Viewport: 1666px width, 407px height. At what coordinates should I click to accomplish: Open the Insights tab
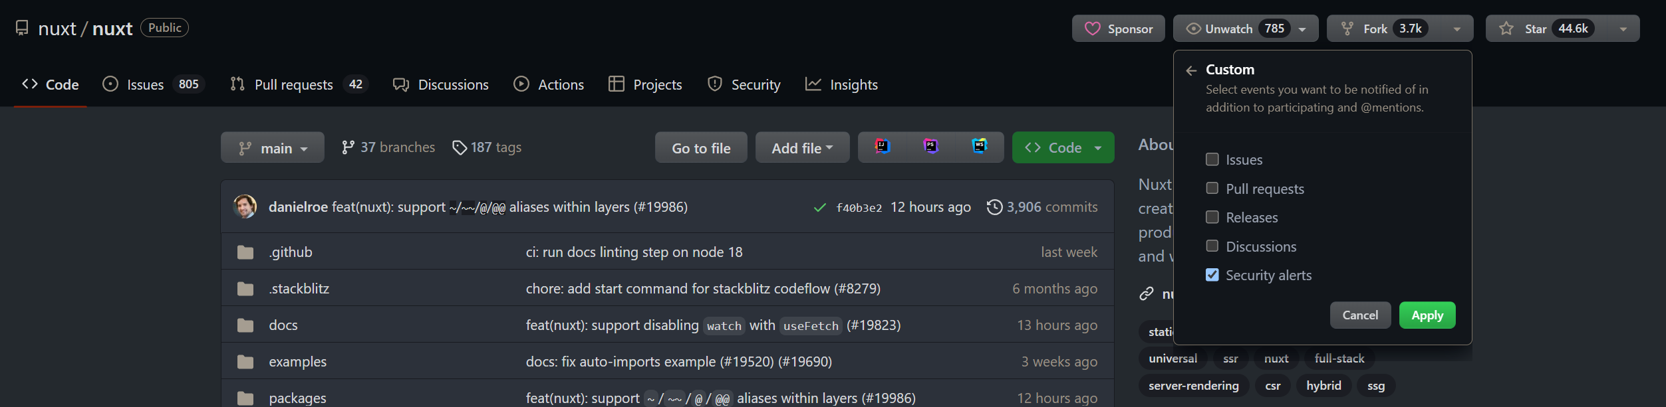pyautogui.click(x=841, y=85)
